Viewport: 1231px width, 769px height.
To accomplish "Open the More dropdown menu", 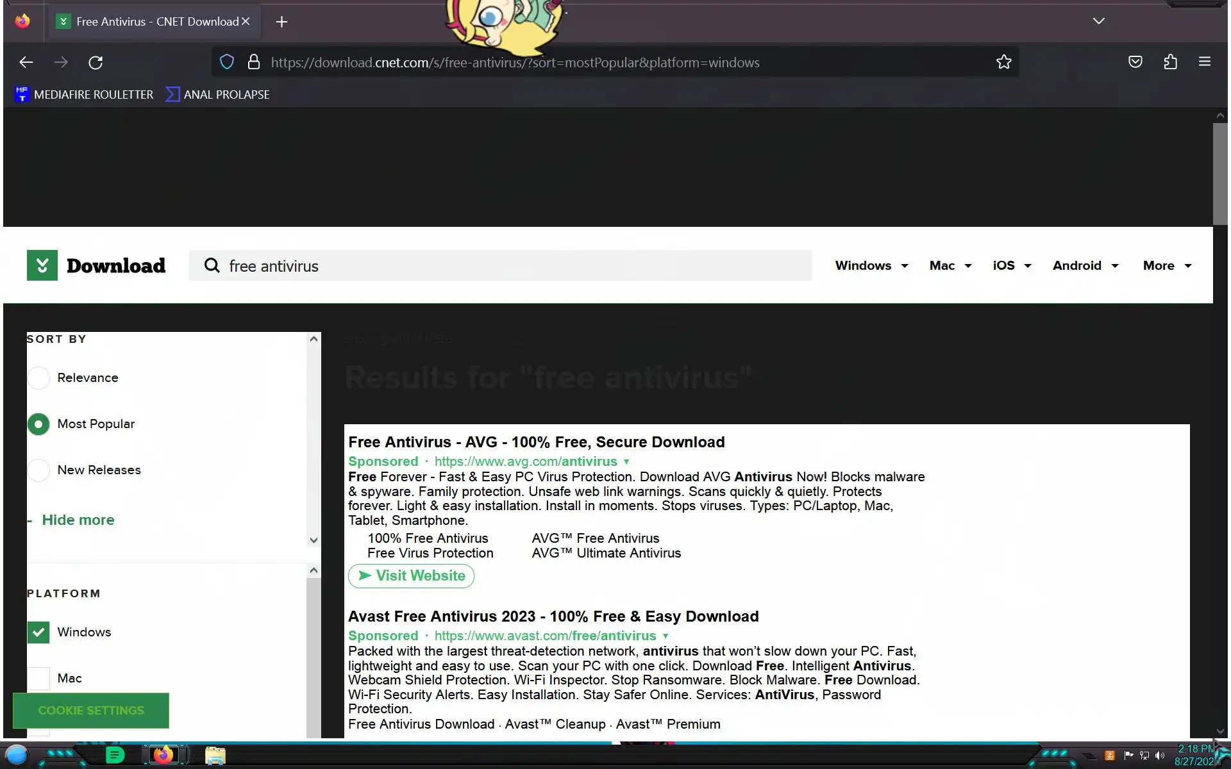I will click(x=1166, y=266).
